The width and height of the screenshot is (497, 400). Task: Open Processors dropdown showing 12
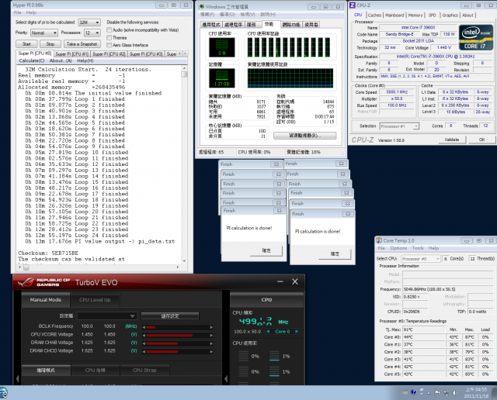coord(92,33)
